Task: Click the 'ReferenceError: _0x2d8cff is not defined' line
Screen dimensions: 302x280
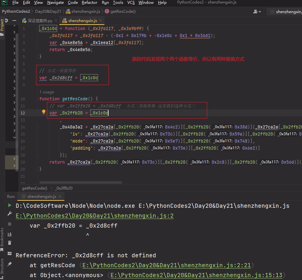Action: pos(86,255)
